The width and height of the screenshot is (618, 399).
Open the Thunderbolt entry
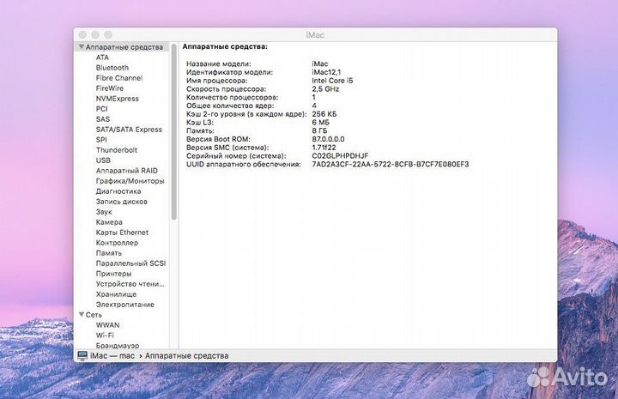tap(117, 149)
